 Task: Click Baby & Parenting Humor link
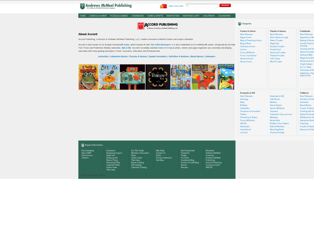251,40
